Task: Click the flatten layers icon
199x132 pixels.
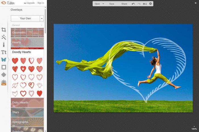Action: [145, 4]
